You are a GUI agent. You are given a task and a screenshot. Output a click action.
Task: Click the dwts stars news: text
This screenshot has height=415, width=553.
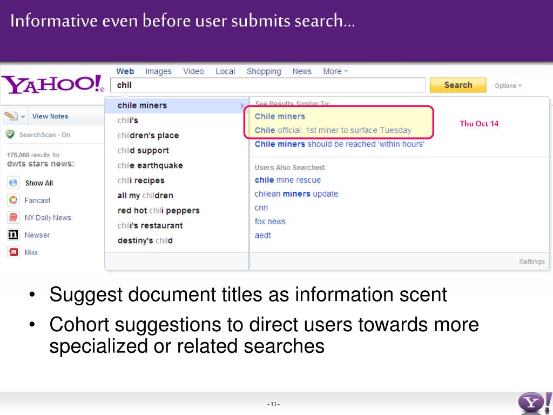[41, 164]
